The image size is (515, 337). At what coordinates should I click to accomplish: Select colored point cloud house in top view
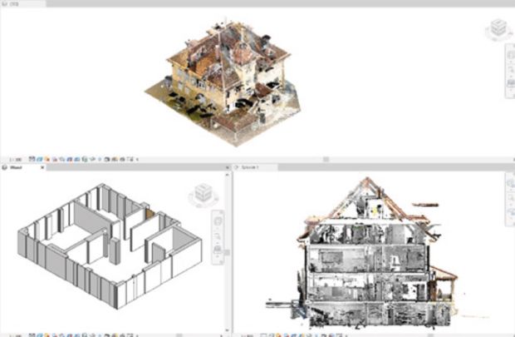[223, 82]
